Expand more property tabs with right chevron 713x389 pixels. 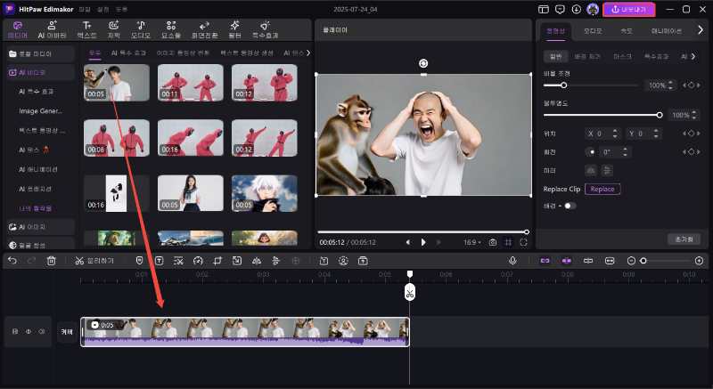(x=701, y=30)
